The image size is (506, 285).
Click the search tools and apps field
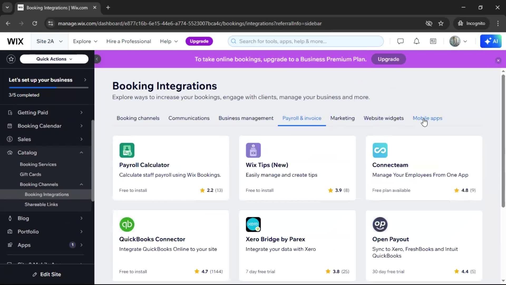coord(305,41)
